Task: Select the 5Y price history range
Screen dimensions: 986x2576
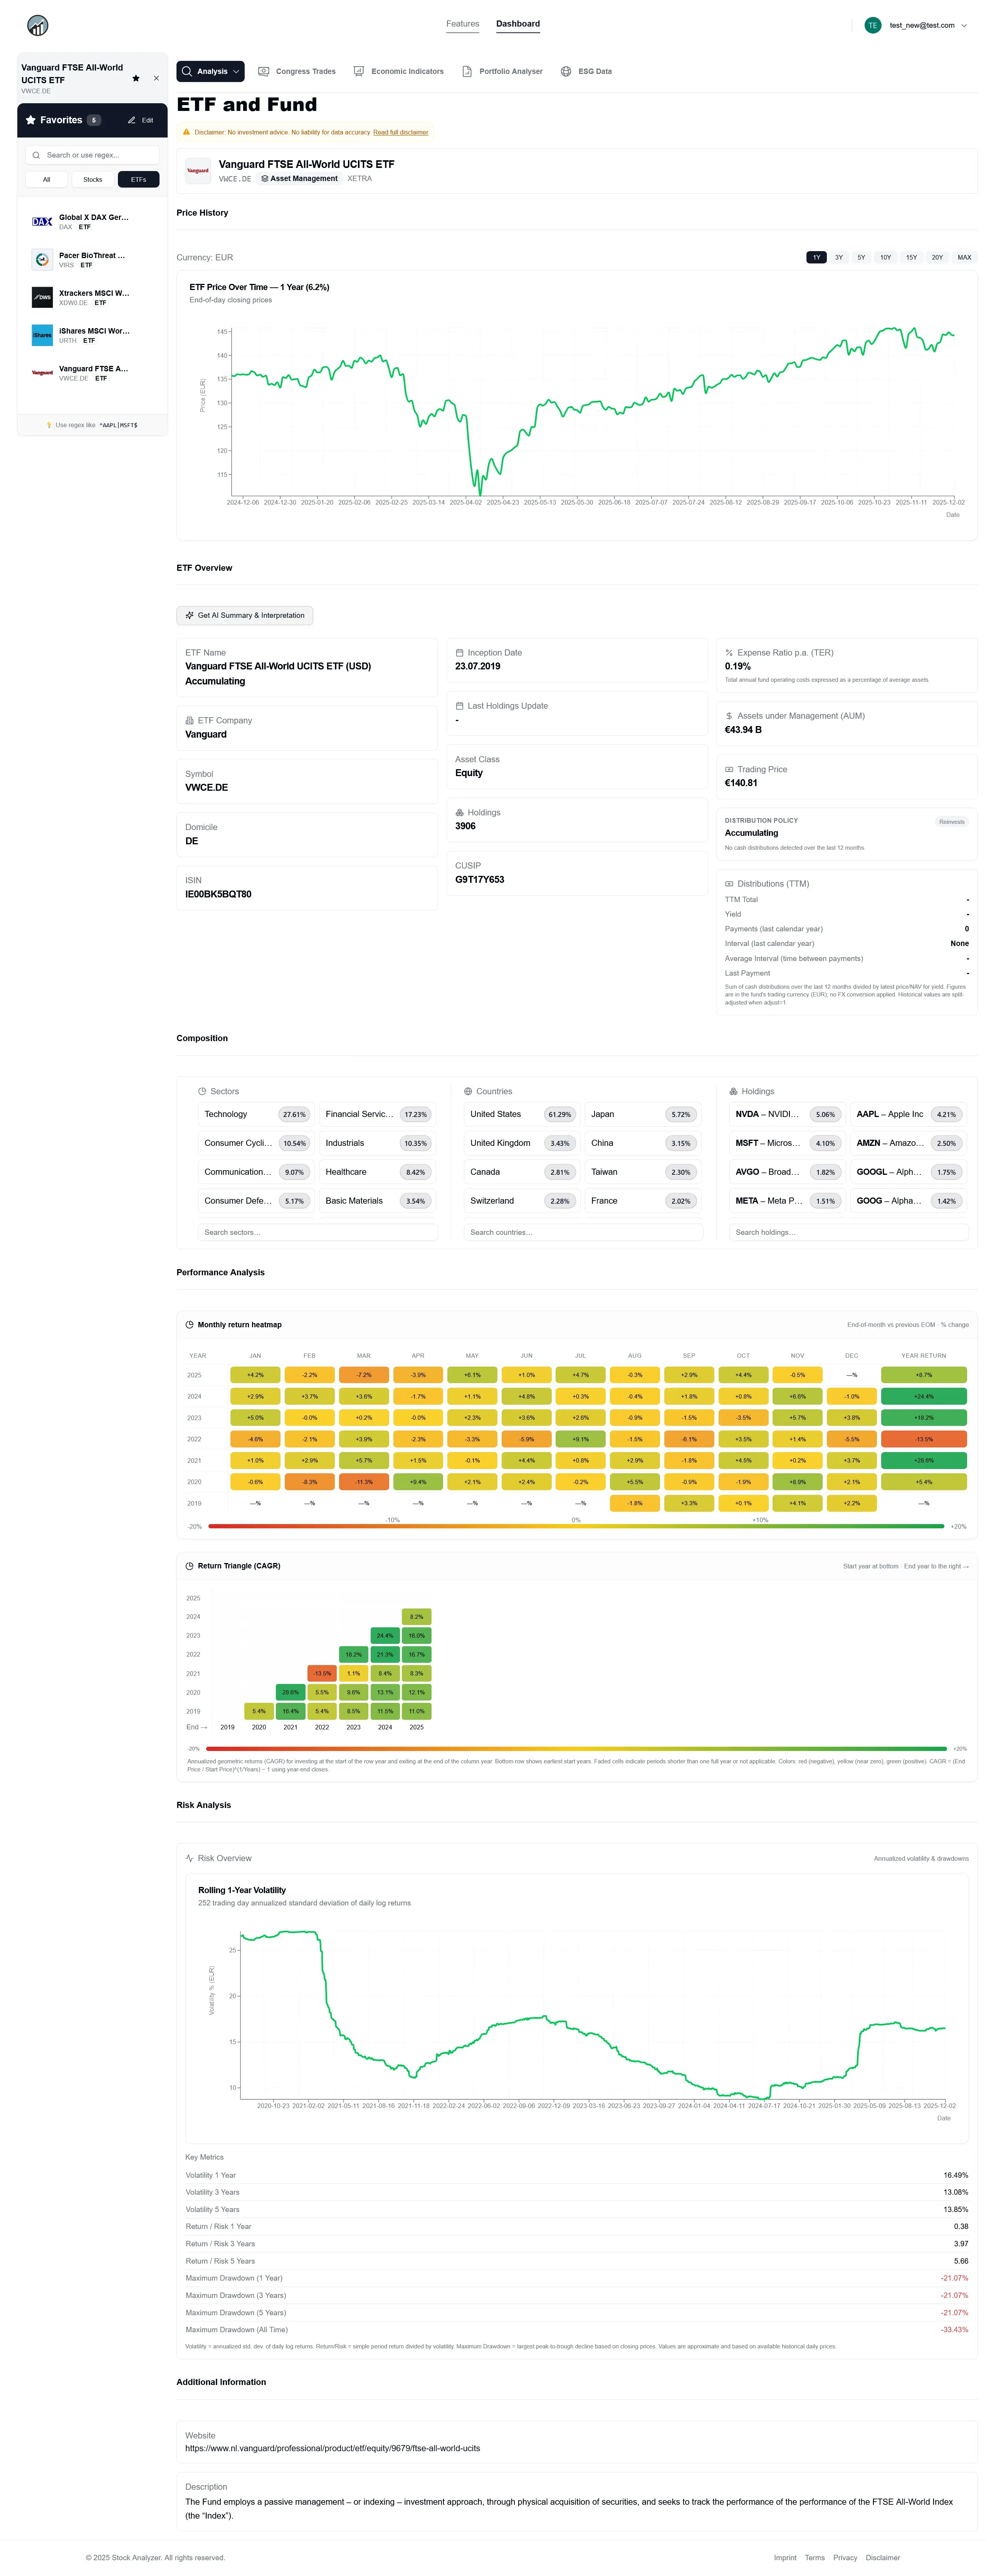Action: pyautogui.click(x=861, y=257)
